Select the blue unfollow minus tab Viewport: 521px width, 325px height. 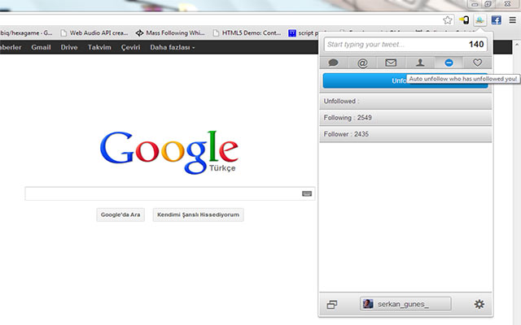449,63
